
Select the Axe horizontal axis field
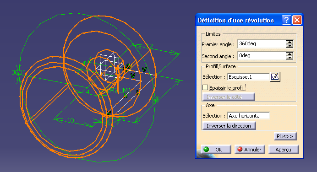pos(248,116)
